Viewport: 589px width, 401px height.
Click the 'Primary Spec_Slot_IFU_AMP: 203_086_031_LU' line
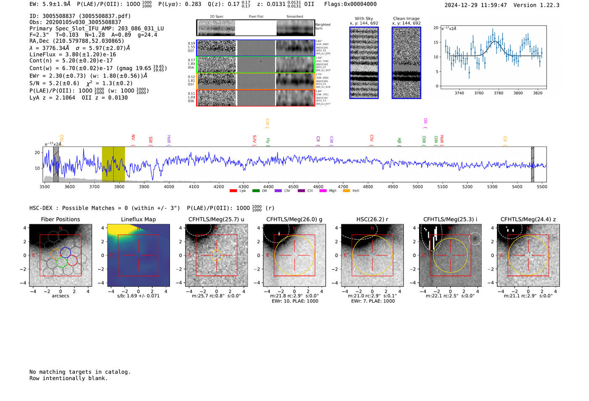(97, 29)
